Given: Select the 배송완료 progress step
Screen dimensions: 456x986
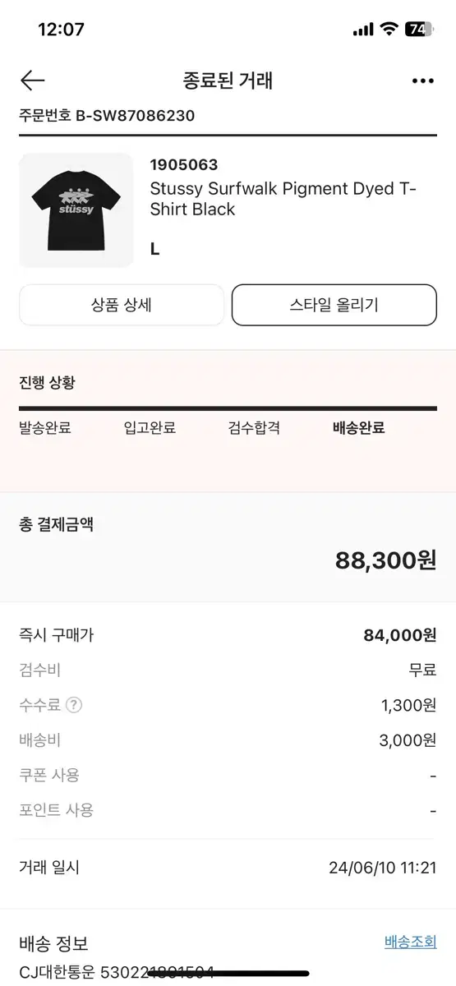Looking at the screenshot, I should (x=359, y=427).
